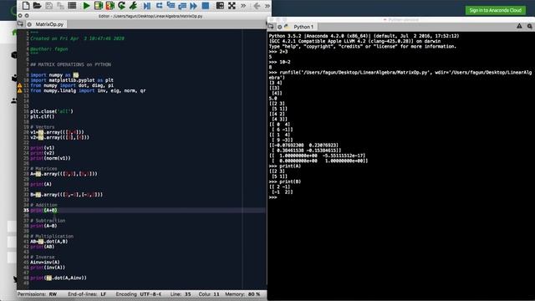Click the warning marker on line 11
The height and width of the screenshot is (301, 535).
coord(20,85)
